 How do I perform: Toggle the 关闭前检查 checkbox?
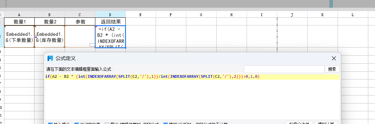(x=76, y=123)
